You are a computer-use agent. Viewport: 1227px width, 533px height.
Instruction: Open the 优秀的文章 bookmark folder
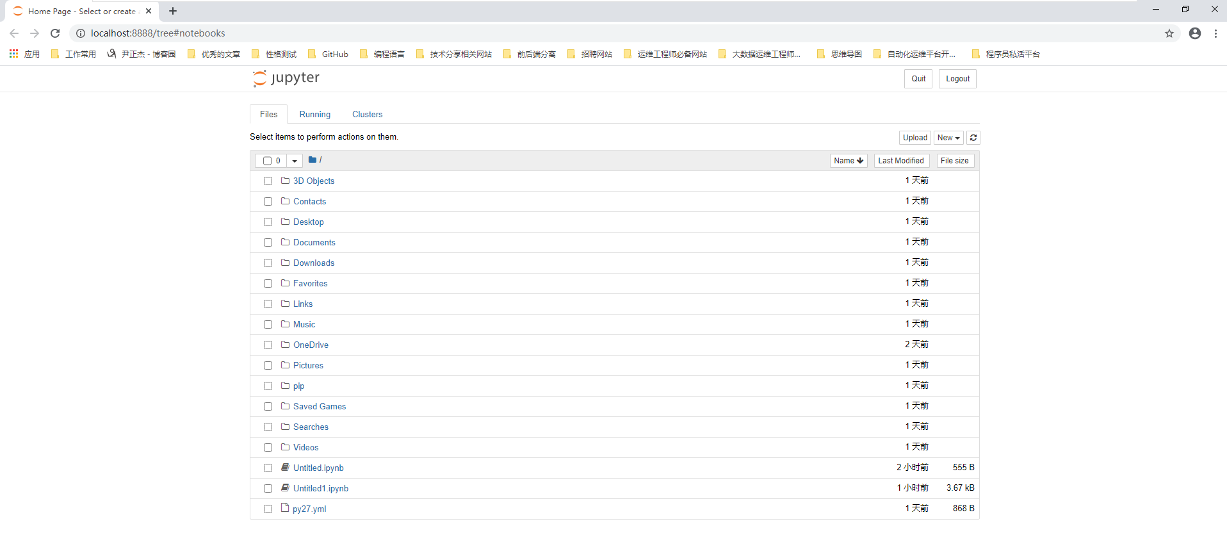(214, 54)
